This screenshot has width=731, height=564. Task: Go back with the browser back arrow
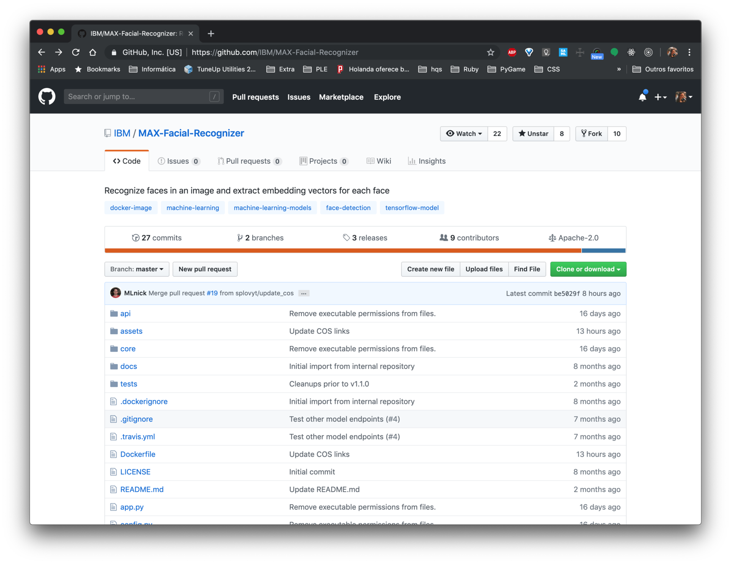[x=41, y=52]
